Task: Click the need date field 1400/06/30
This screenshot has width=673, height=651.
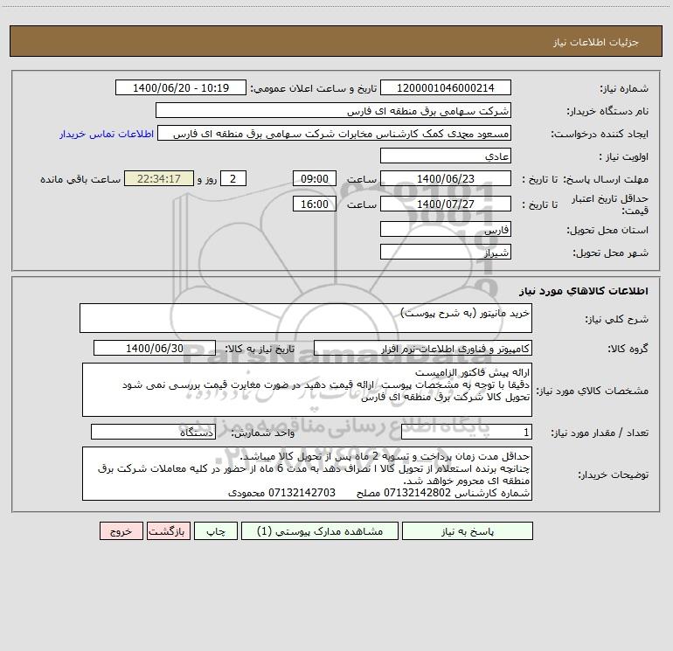Action: 155,348
